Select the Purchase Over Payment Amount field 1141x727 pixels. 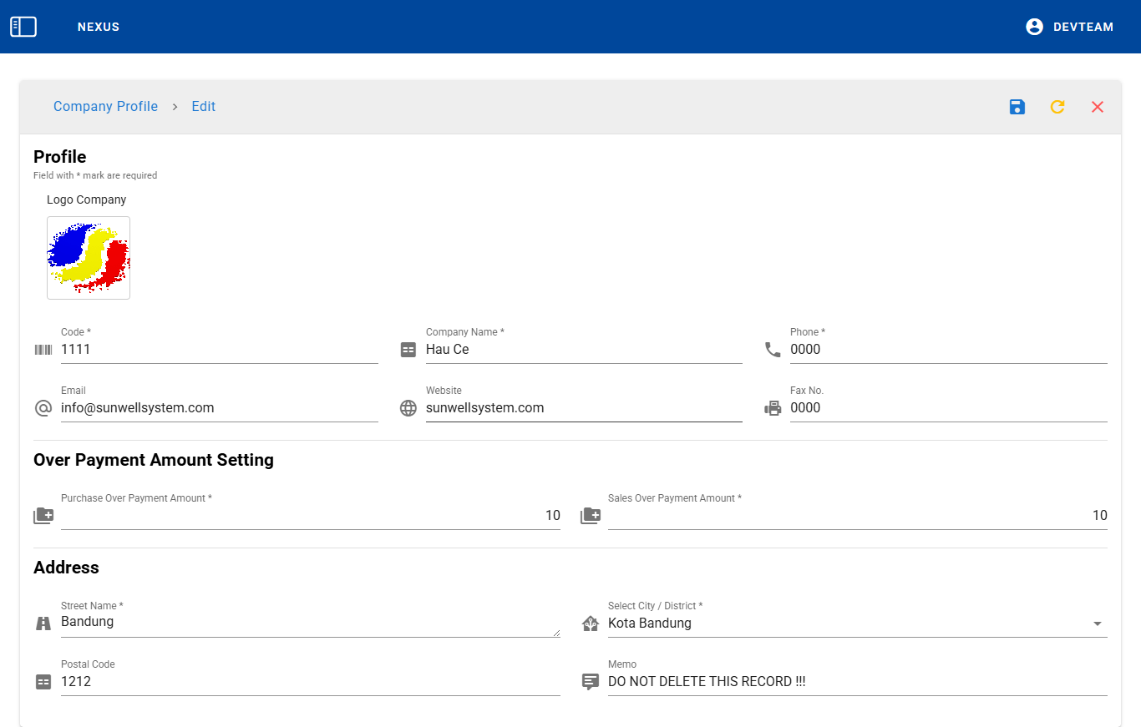click(310, 516)
